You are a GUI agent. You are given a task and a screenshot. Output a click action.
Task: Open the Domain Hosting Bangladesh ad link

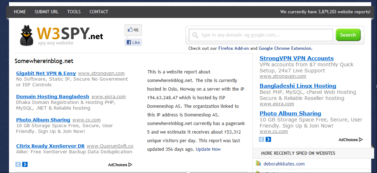[52, 96]
